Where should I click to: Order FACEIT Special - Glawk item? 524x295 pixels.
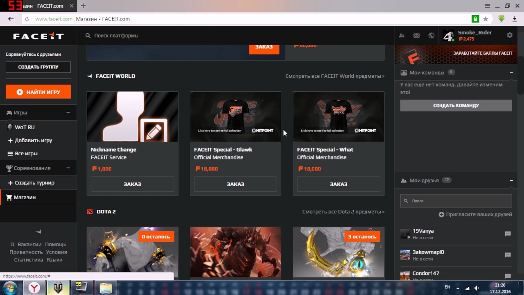click(235, 184)
